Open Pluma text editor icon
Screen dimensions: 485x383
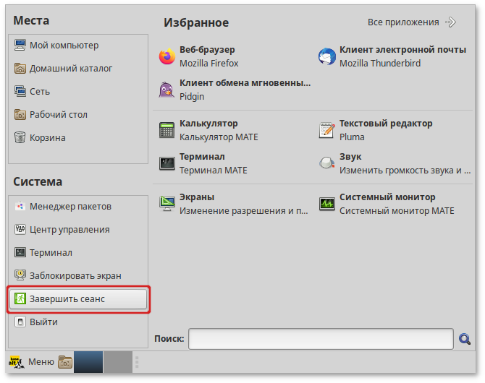(x=327, y=130)
